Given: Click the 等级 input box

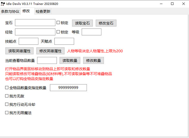Looking at the screenshot, I should pos(91,32).
